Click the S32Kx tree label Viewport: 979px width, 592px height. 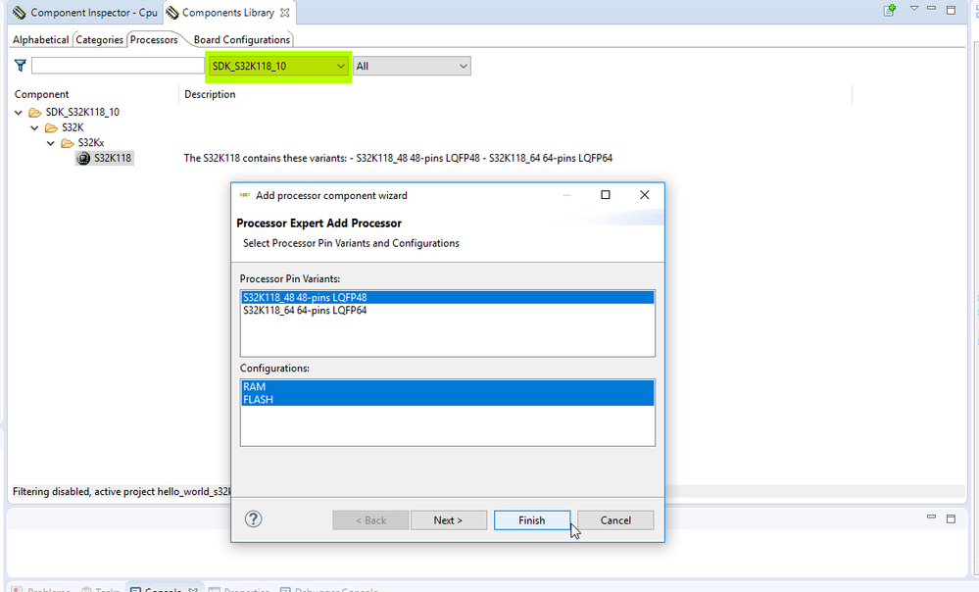pos(91,143)
